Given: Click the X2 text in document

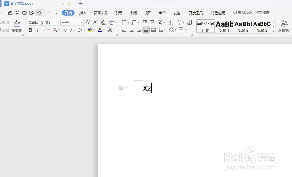Looking at the screenshot, I should (147, 88).
